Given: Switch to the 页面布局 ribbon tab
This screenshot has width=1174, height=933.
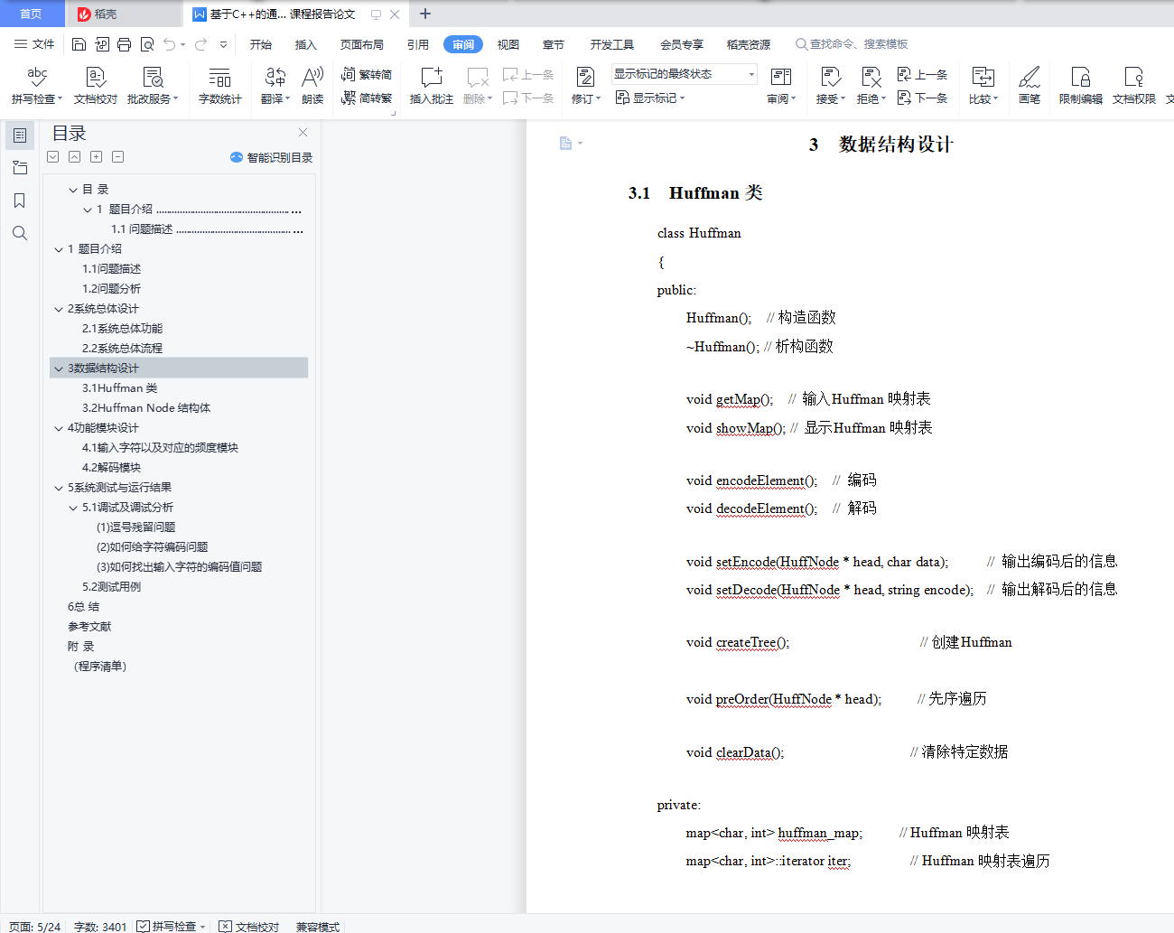Looking at the screenshot, I should [362, 44].
